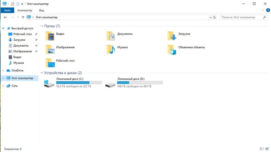
Task: Select the Локальный диск (C:) drive icon
Action: [x=49, y=83]
